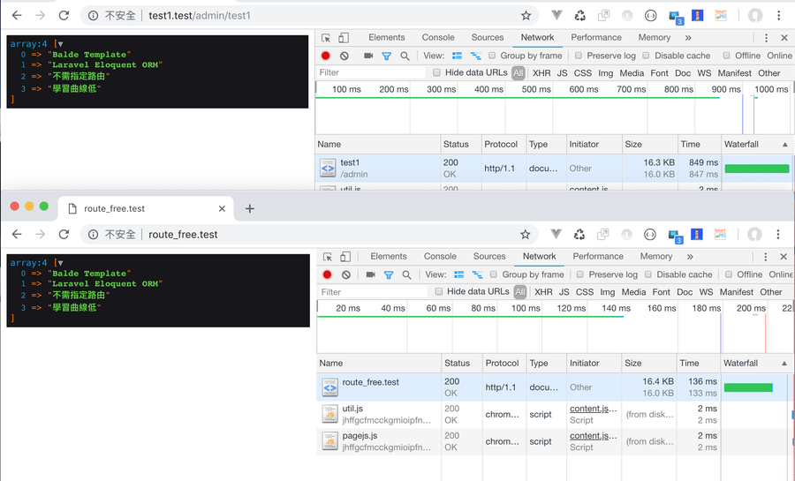Toggle device toolbar in bottom DevTools

click(345, 257)
